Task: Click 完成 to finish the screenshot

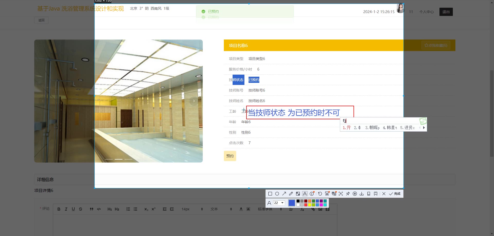Action: pos(395,194)
